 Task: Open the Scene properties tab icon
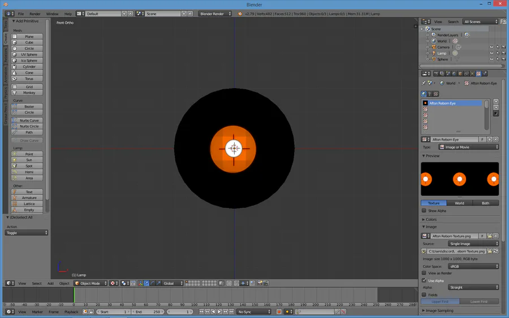click(x=448, y=74)
